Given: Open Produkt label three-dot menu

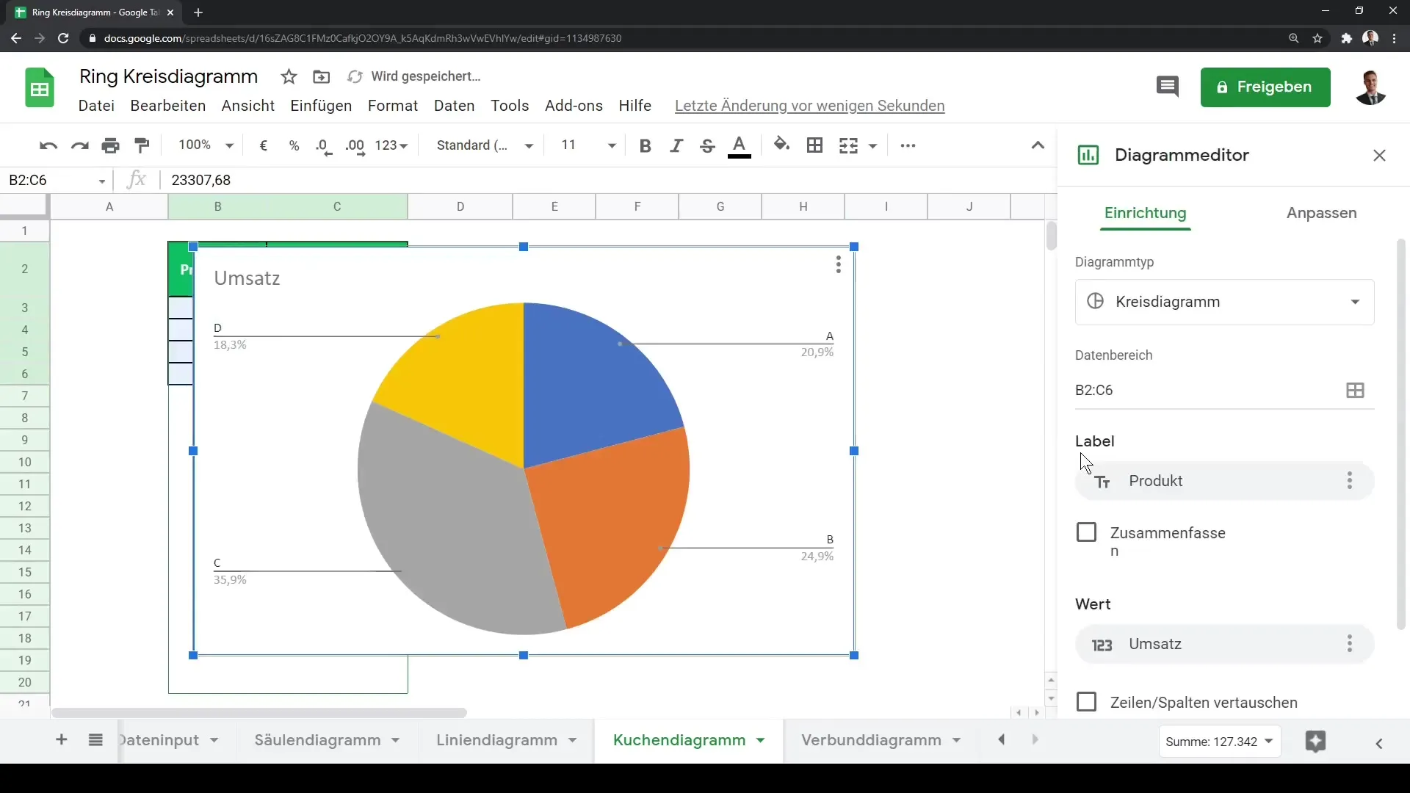Looking at the screenshot, I should [1349, 481].
